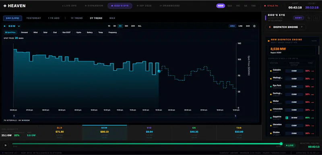Click the Culcairn station row
This screenshot has width=322, height=155.
tap(292, 71)
